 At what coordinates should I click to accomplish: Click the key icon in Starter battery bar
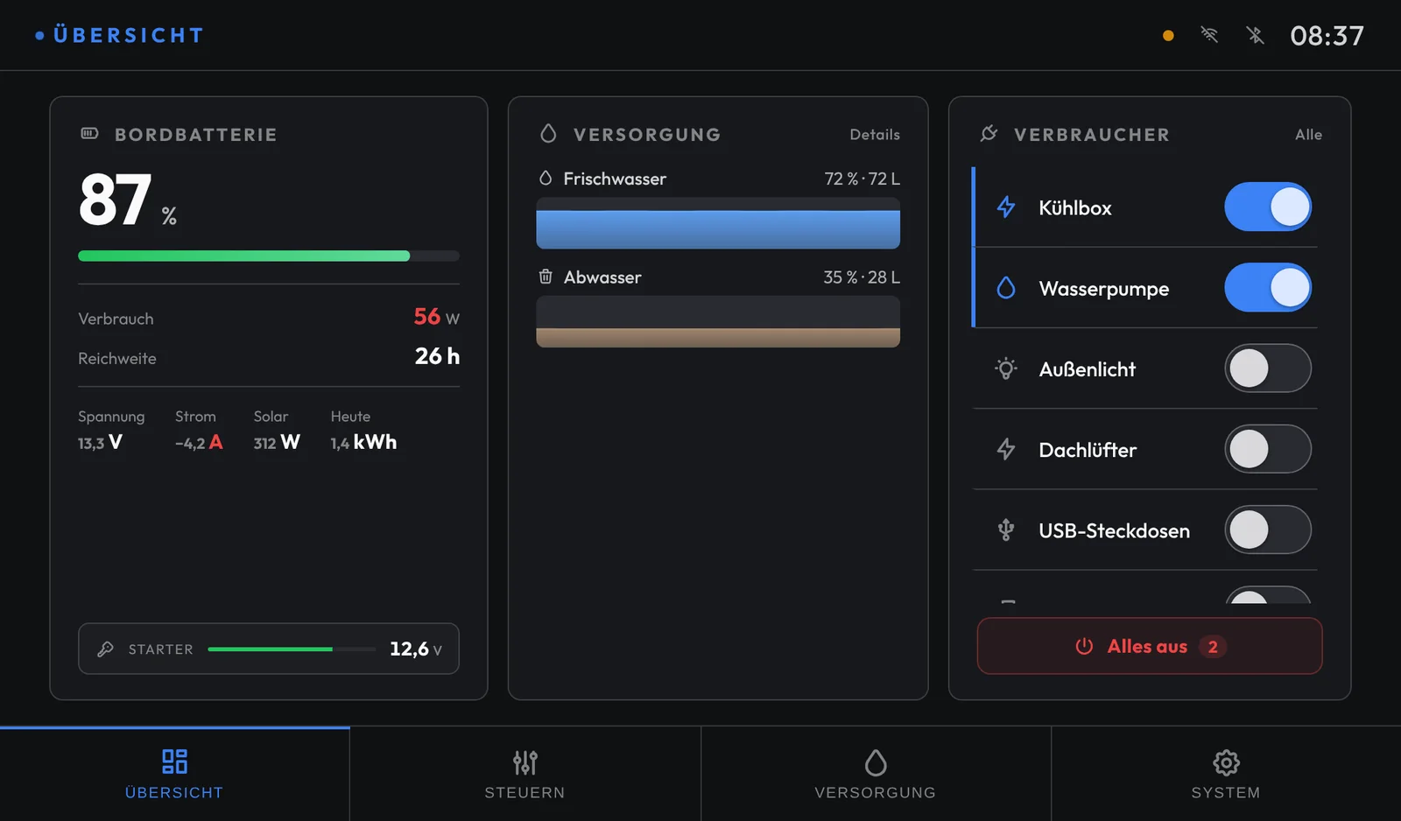click(105, 649)
